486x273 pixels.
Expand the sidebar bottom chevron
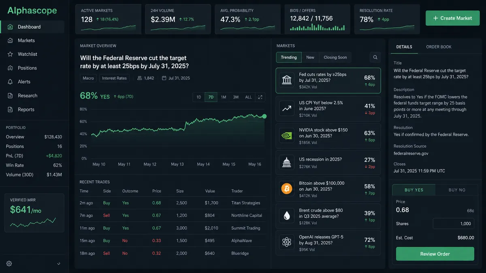(58, 264)
